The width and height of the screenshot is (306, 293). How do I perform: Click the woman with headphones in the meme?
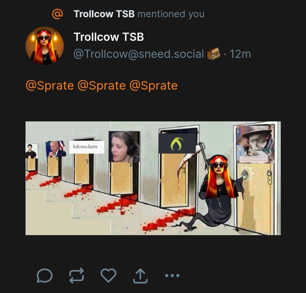(x=124, y=146)
